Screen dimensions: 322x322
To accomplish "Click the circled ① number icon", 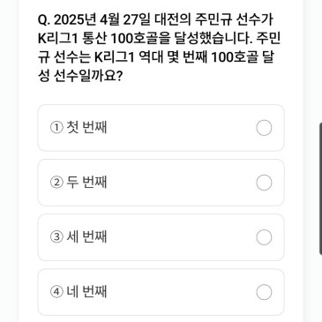I will pyautogui.click(x=56, y=128).
